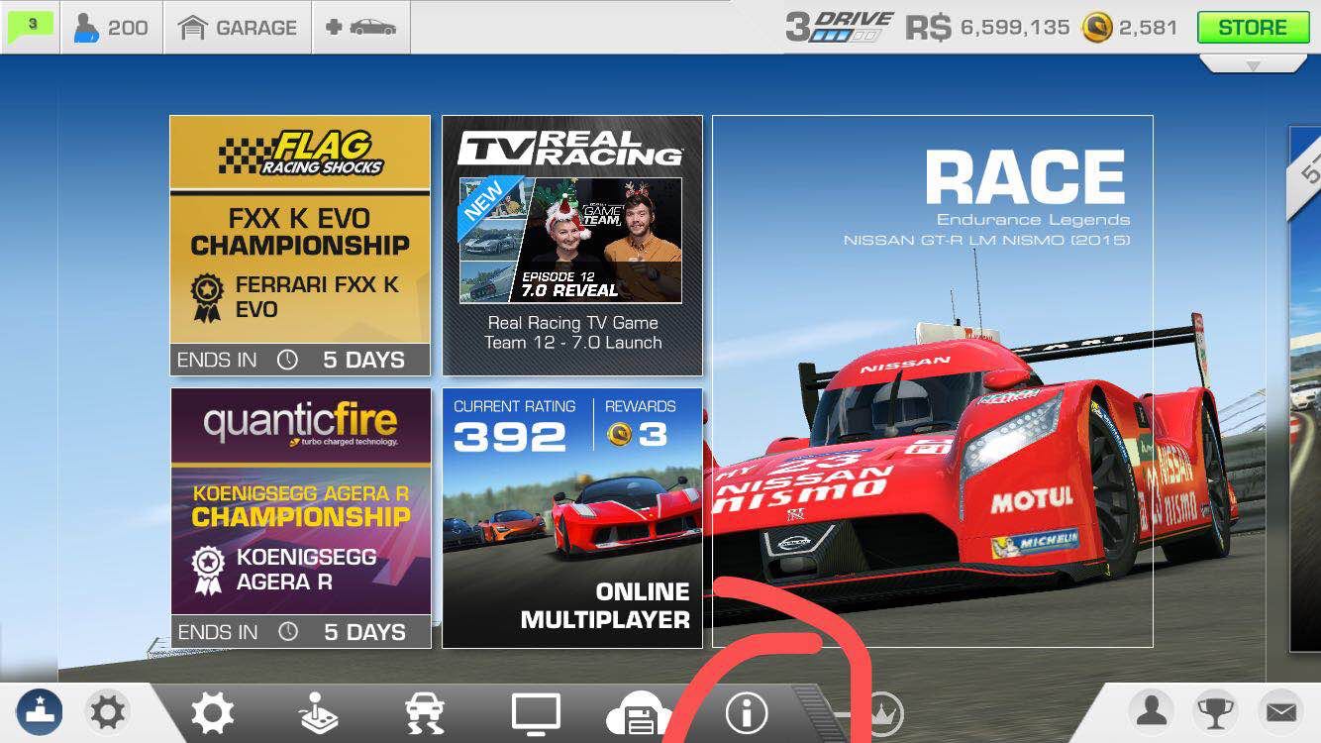
Task: Open the Store
Action: pos(1252,27)
